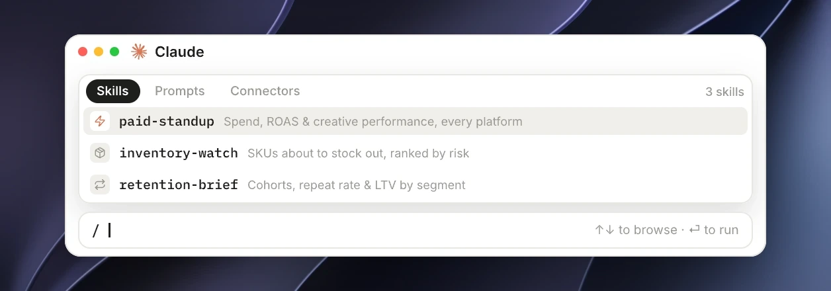
Task: Click the Claude window title text
Action: click(179, 52)
